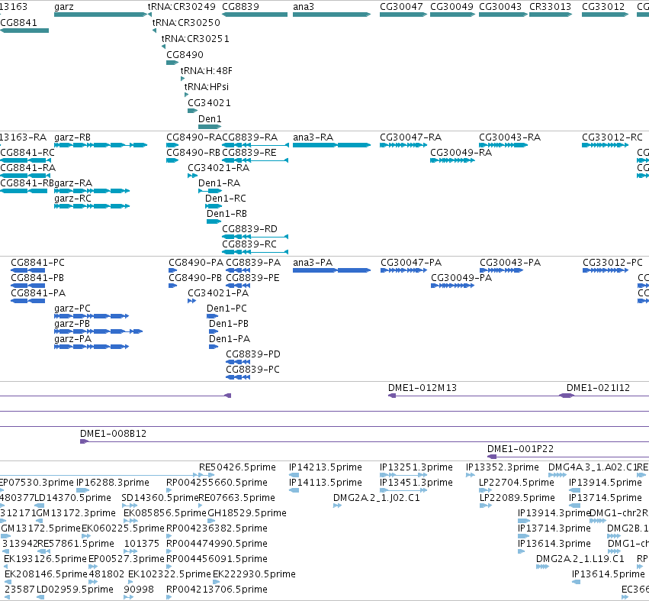Open the Den1-RB transcript

(x=214, y=221)
